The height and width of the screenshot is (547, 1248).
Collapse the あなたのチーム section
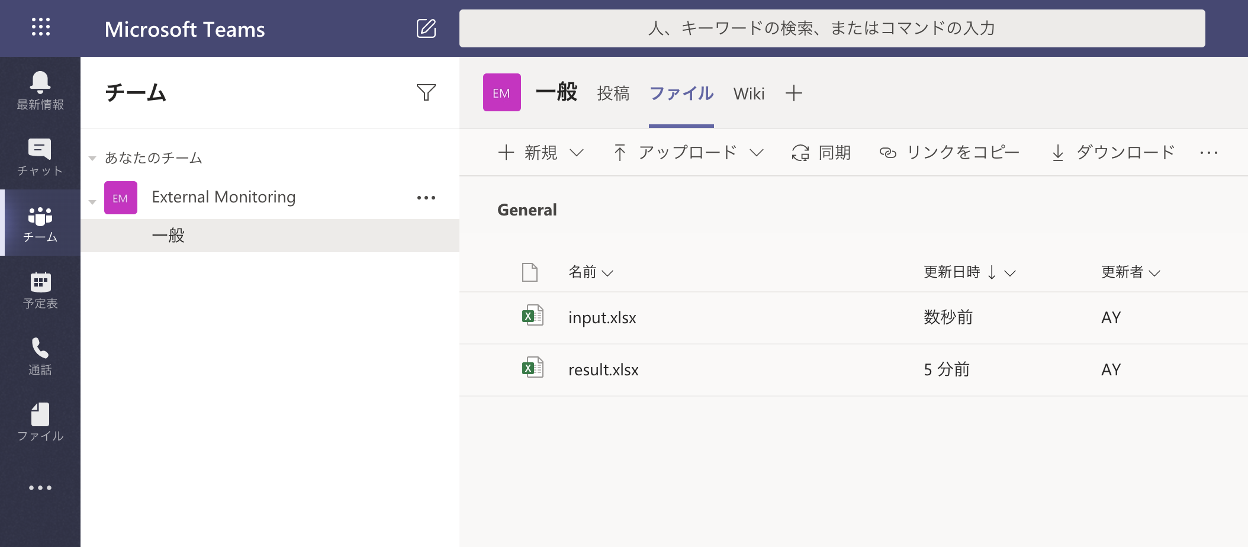click(x=92, y=158)
